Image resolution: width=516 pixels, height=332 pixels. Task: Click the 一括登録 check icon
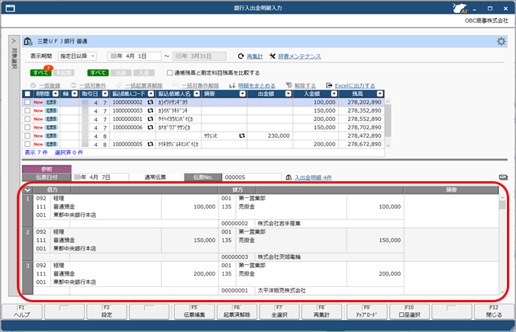click(34, 85)
